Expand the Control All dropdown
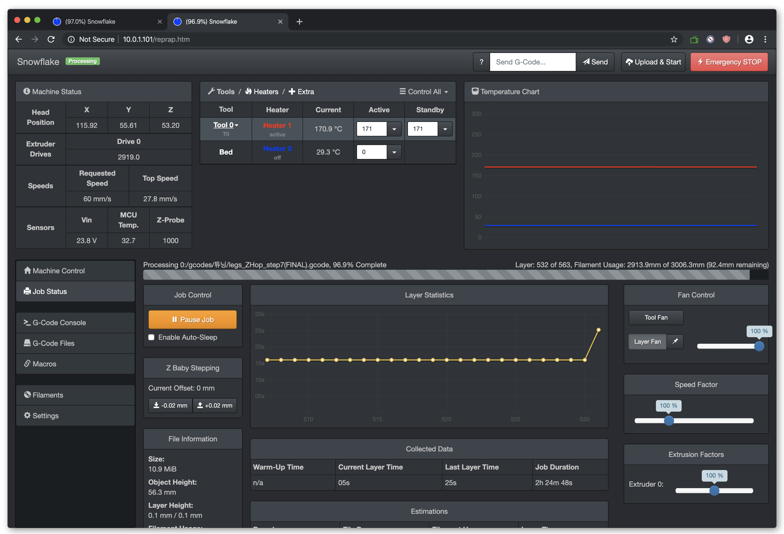784x534 pixels. click(x=424, y=92)
